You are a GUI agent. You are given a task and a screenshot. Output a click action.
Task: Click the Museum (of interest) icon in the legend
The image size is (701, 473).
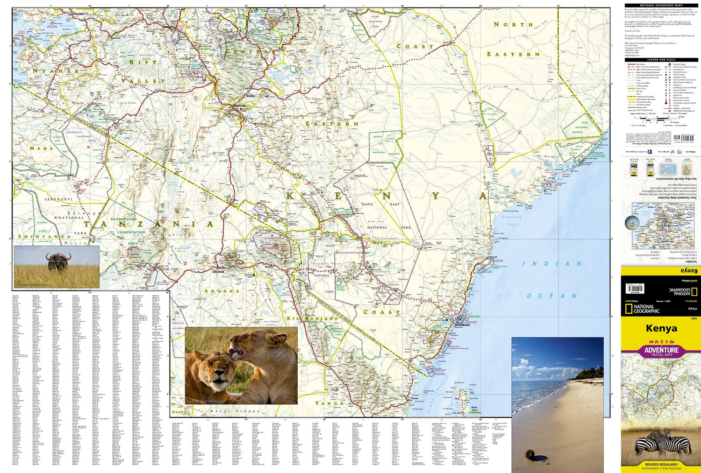coord(666,100)
